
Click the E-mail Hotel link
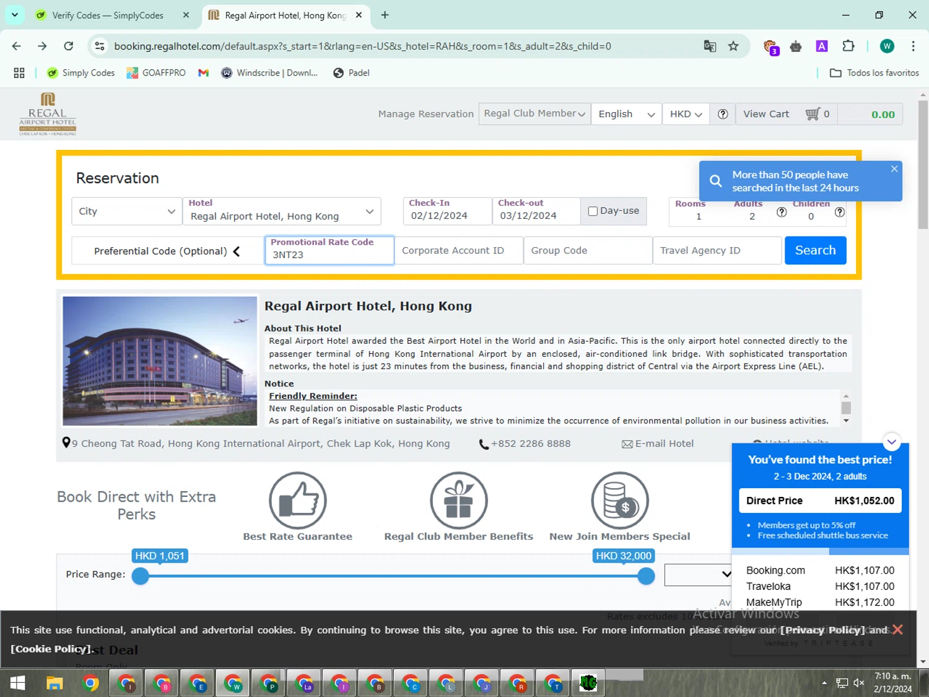tap(658, 444)
